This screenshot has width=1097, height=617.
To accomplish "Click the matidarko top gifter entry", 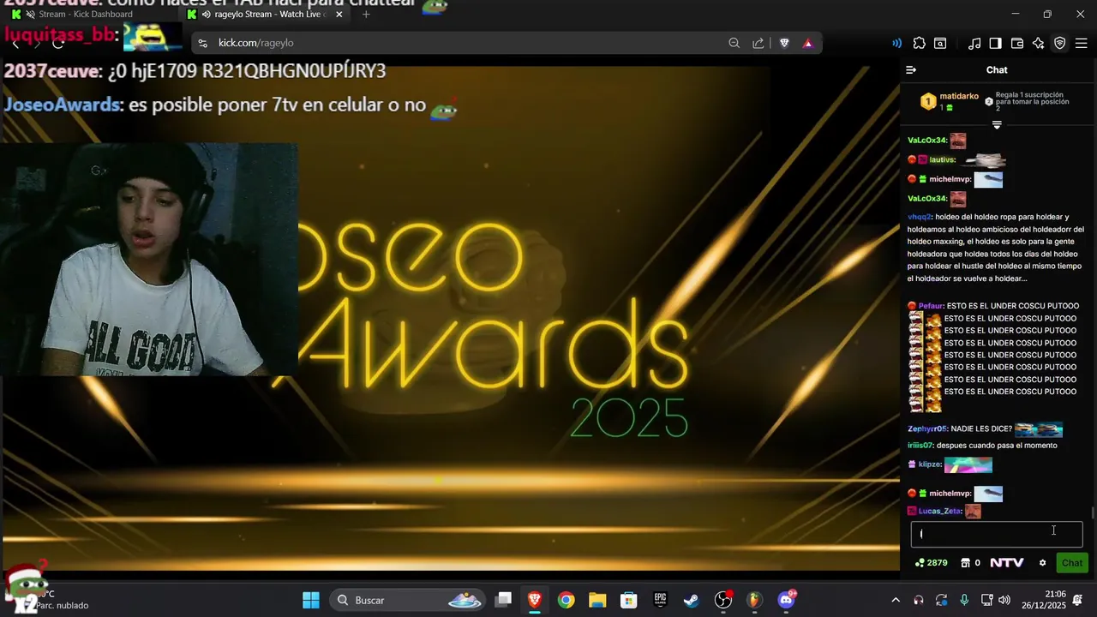I will 950,101.
